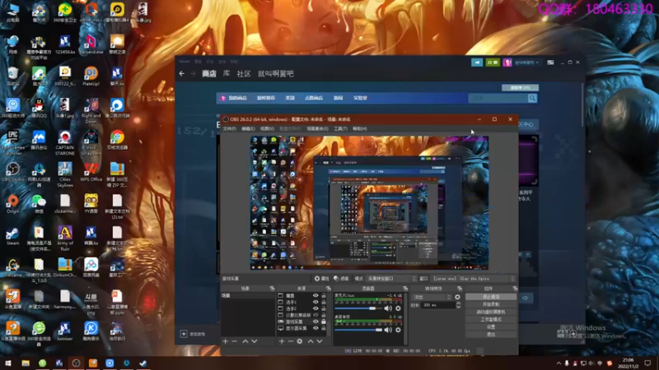The width and height of the screenshot is (659, 370).
Task: Move source up in the sources list
Action: 311,341
